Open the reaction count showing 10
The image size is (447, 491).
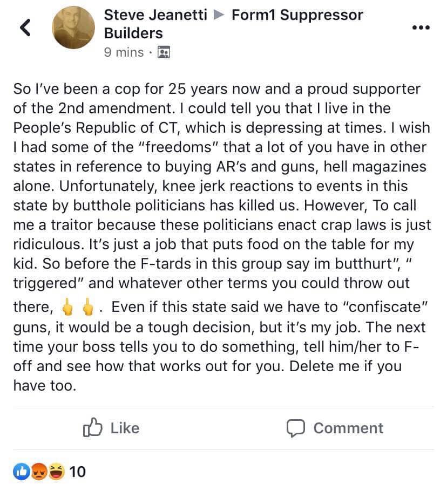(77, 472)
